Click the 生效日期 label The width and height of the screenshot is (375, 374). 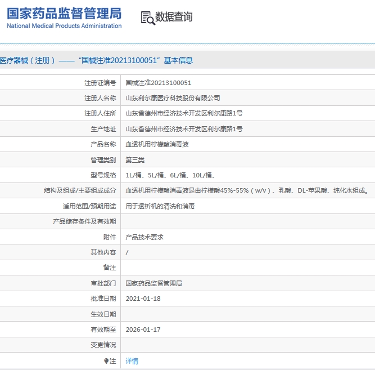point(103,314)
